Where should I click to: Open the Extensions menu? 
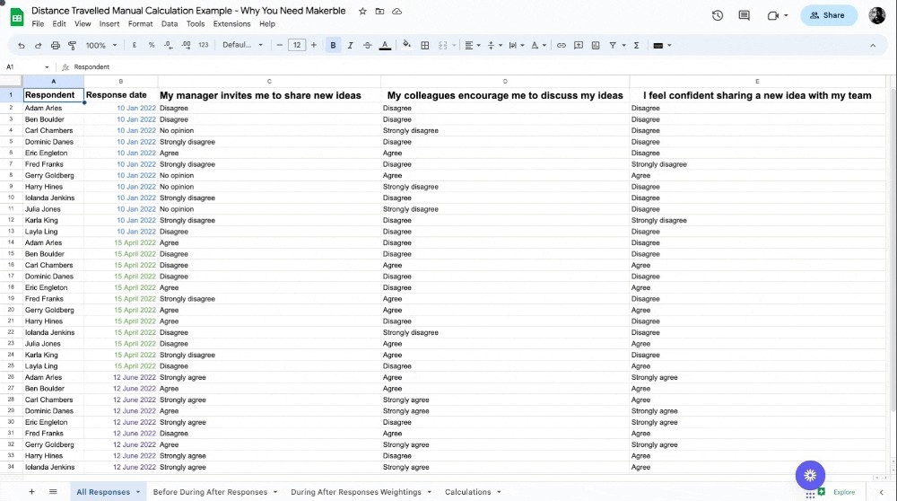pos(231,24)
